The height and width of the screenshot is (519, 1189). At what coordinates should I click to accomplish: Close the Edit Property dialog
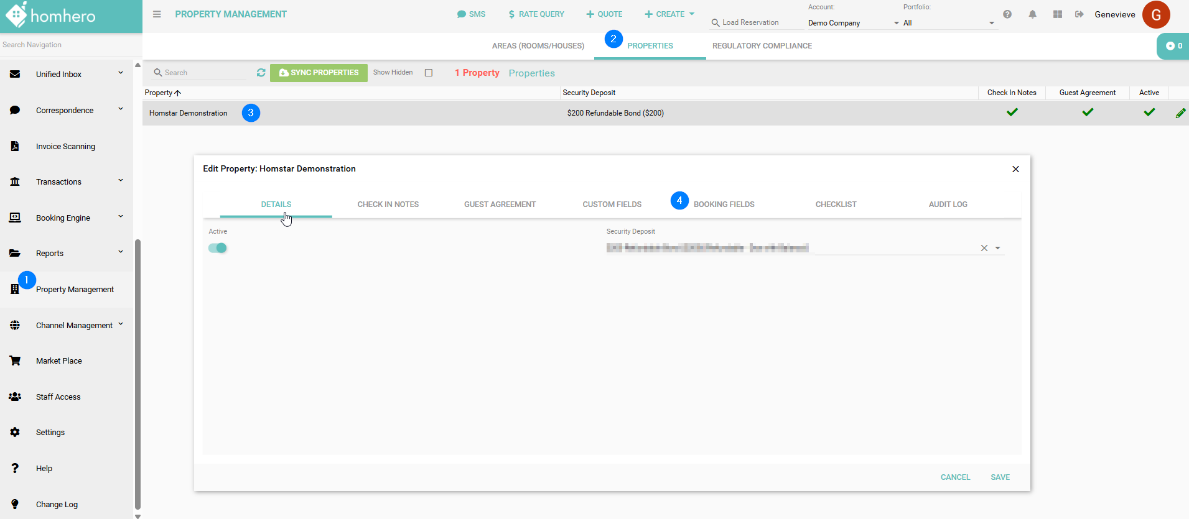coord(1015,169)
